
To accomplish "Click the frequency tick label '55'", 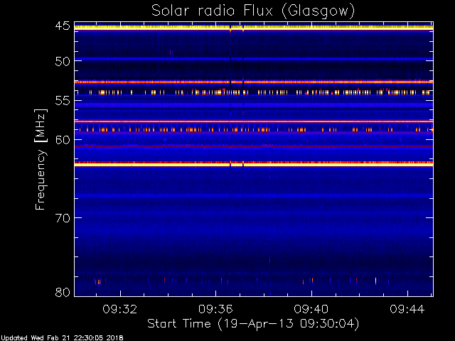I will [x=63, y=101].
